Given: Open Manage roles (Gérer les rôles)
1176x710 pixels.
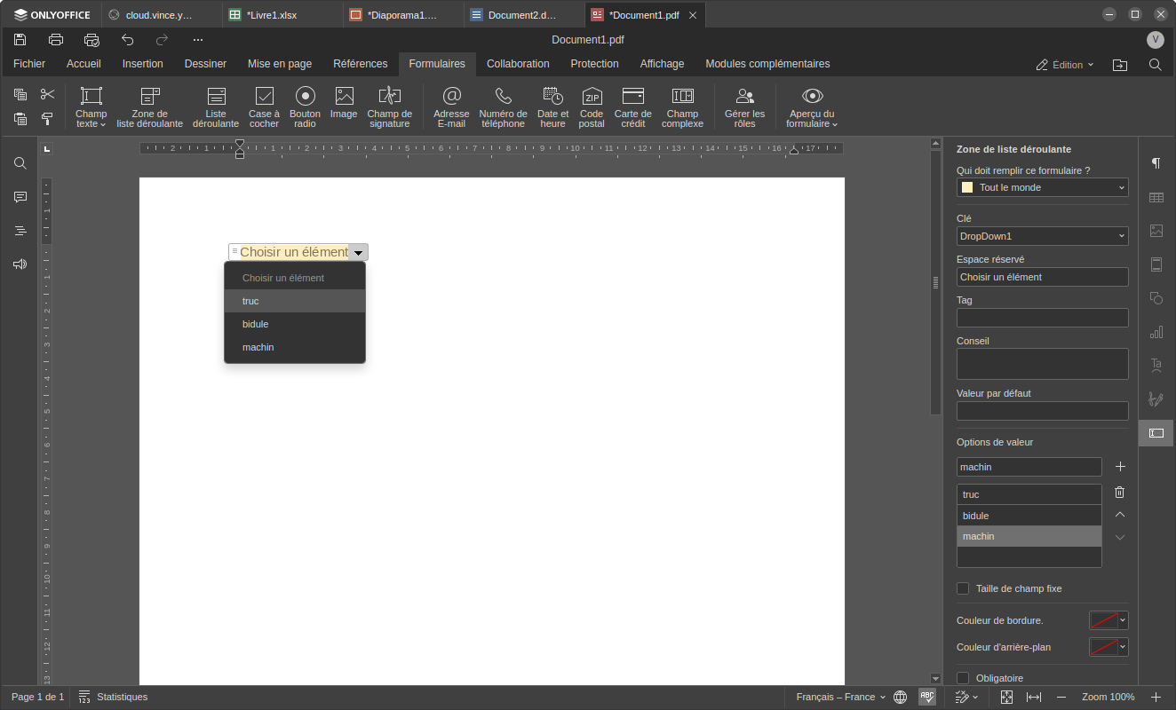Looking at the screenshot, I should click(744, 106).
